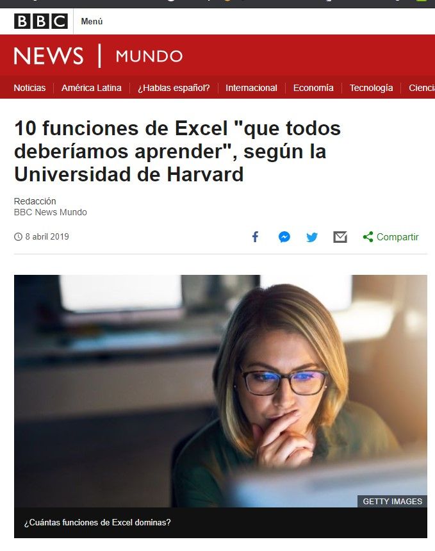
Task: Select the ¿Hablas español? tab
Action: click(174, 88)
